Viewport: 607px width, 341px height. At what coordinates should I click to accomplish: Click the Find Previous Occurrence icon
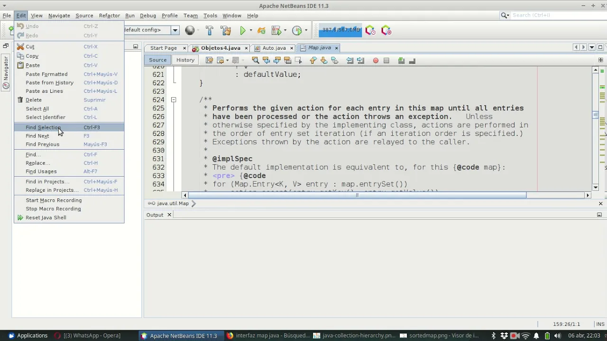tap(266, 60)
